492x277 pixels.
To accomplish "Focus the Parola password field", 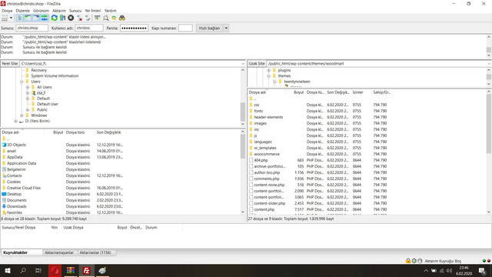I will 134,28.
